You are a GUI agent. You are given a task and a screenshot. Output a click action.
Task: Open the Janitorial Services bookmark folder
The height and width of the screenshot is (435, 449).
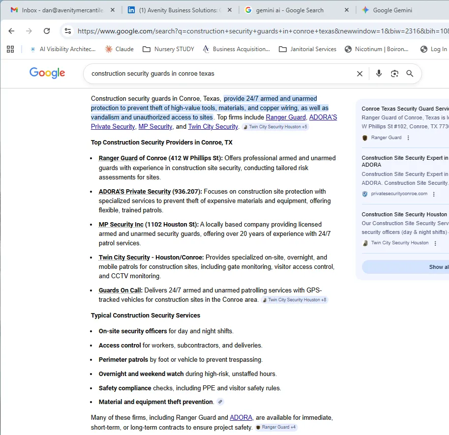307,49
